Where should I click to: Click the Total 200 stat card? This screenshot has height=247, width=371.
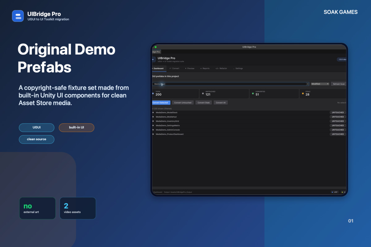[175, 94]
